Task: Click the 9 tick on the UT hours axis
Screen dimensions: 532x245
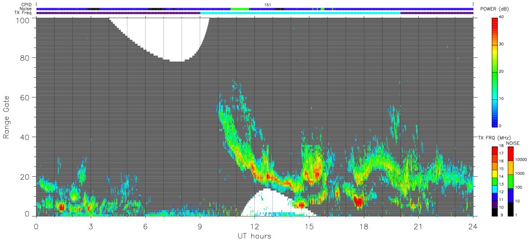Action: coord(200,226)
